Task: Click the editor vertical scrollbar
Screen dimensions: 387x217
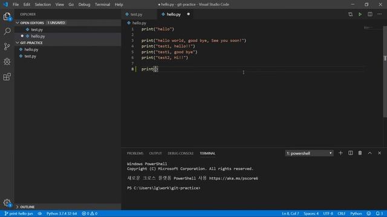Action: [385, 71]
